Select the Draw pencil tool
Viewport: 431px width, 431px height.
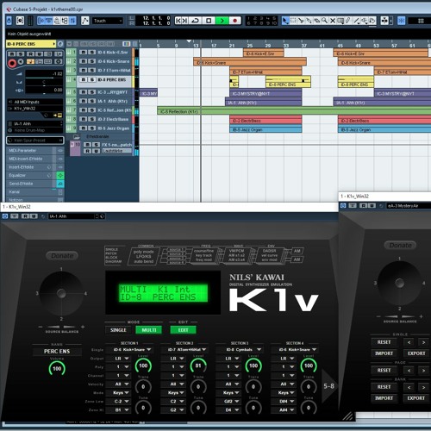point(348,21)
